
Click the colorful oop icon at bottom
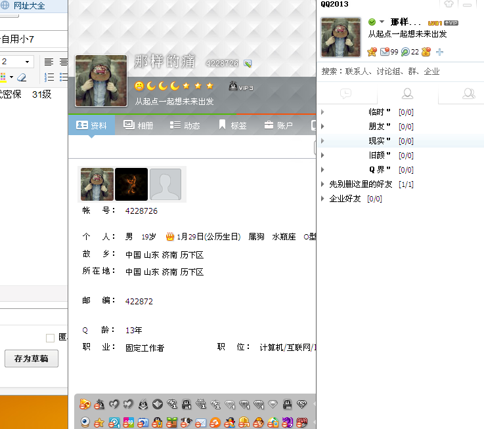(129, 422)
